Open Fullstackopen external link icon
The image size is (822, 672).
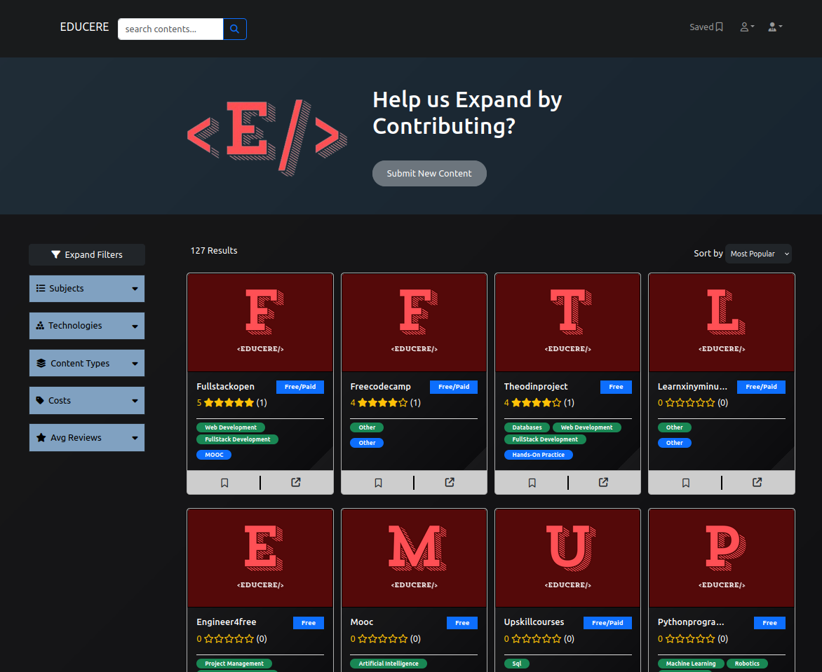[296, 482]
